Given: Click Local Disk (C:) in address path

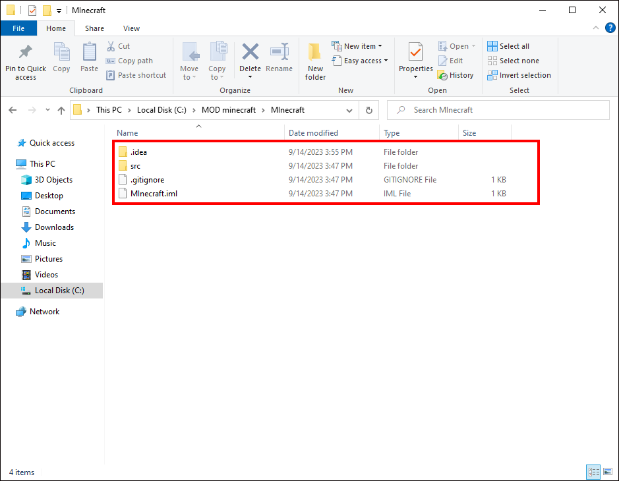Looking at the screenshot, I should 162,110.
